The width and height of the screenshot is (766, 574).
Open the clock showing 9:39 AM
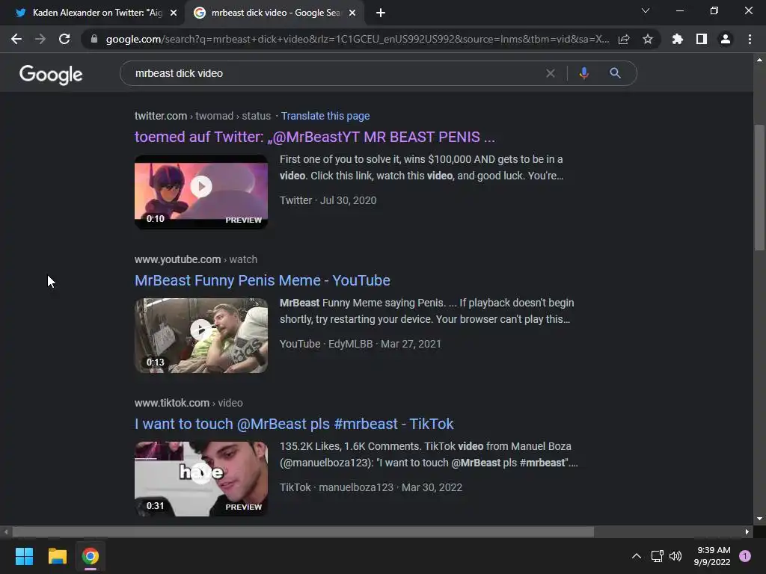tap(712, 556)
